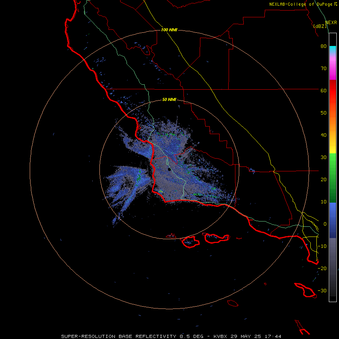Viewport: 339px width, 339px height.
Task: Click the '100 NMI' range ring label
Action: pos(169,30)
